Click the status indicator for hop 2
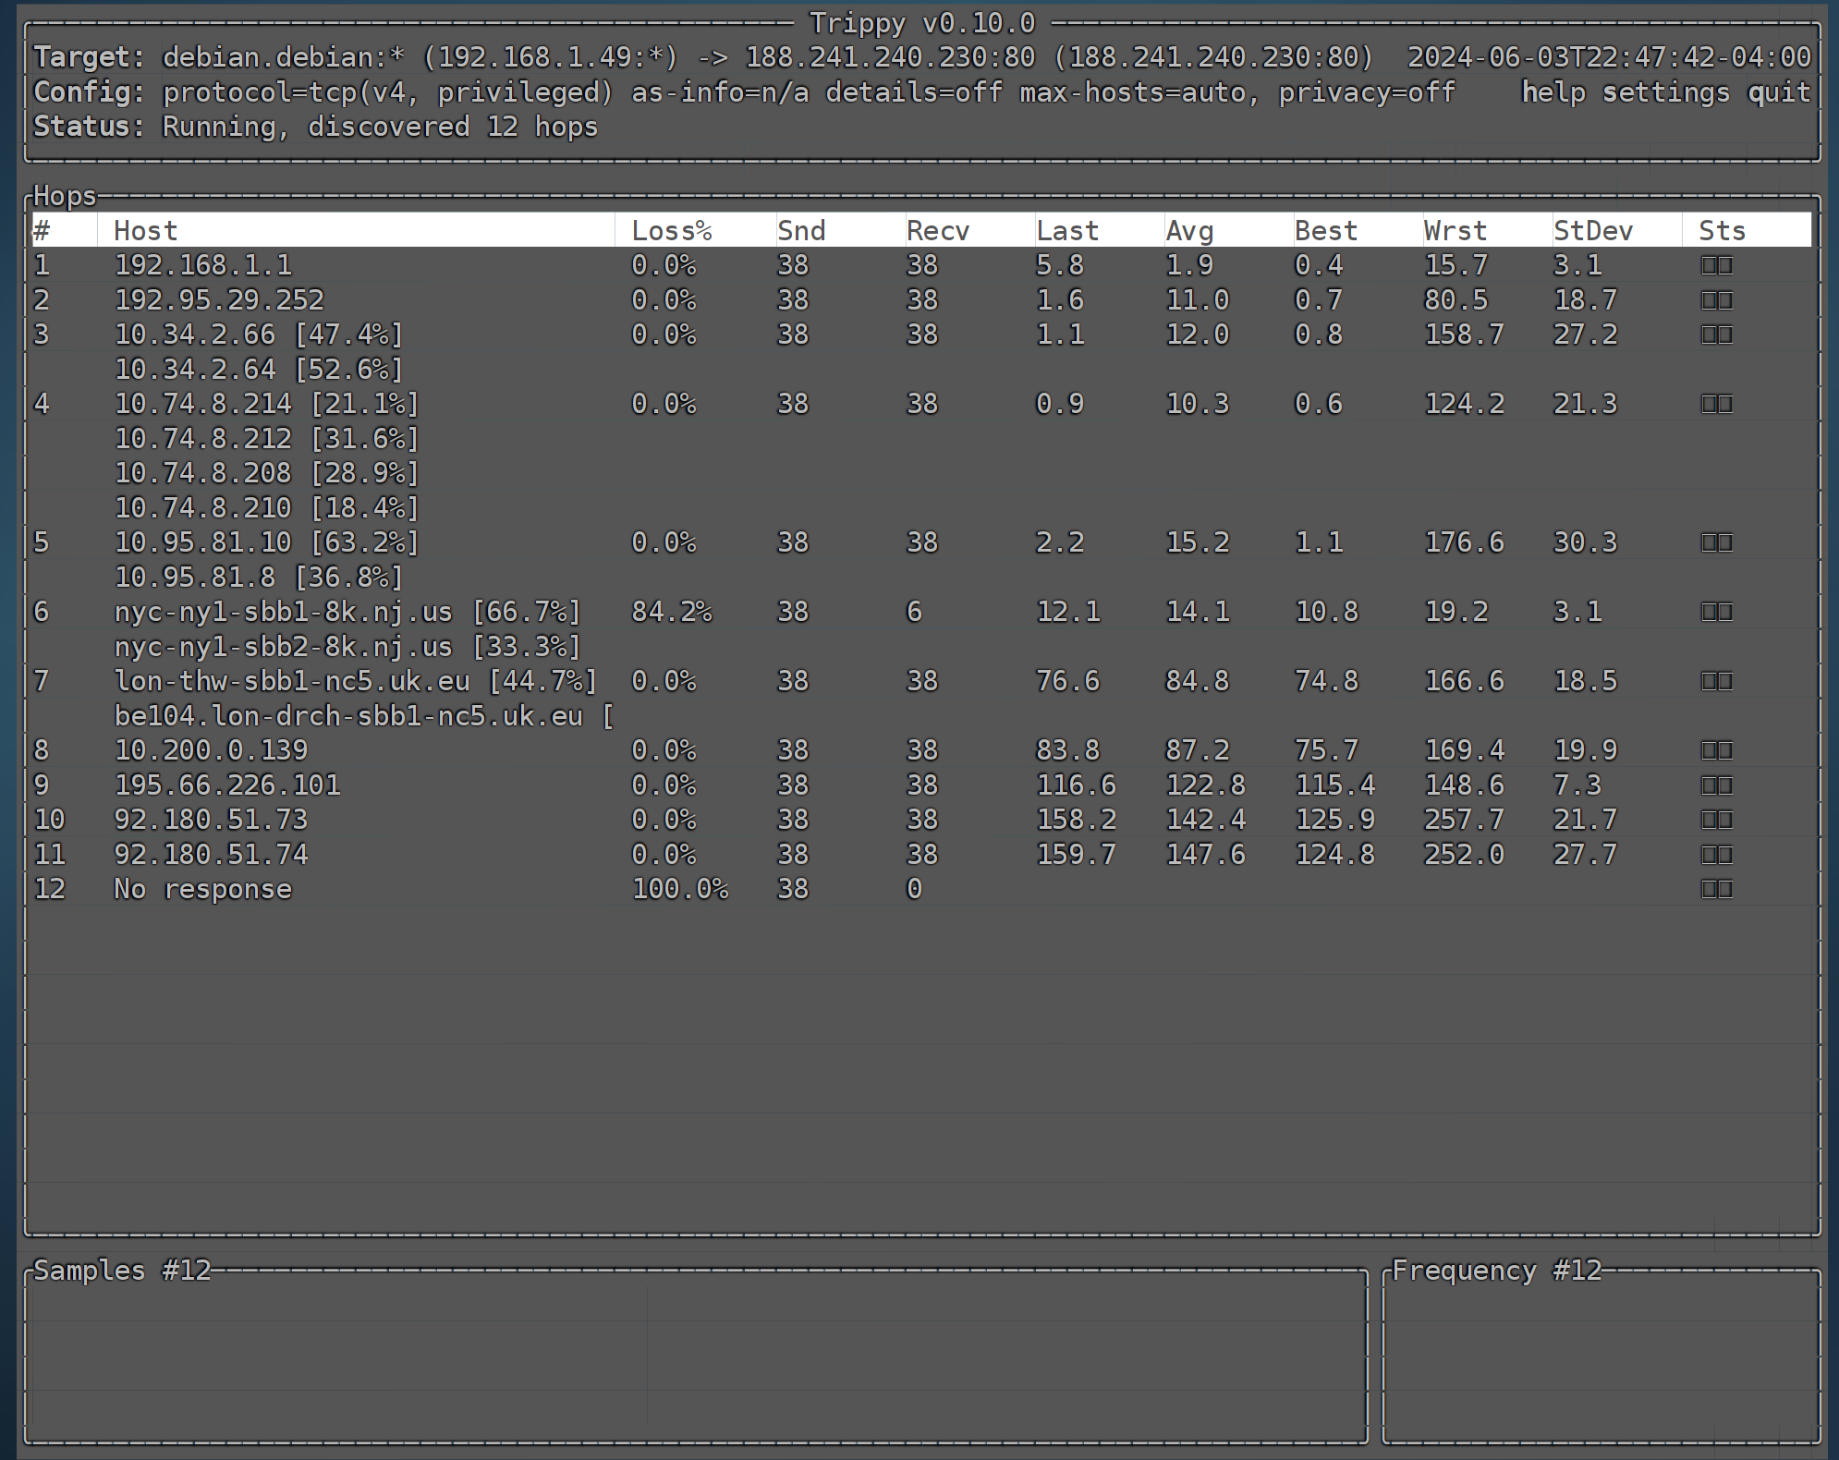 pos(1716,301)
